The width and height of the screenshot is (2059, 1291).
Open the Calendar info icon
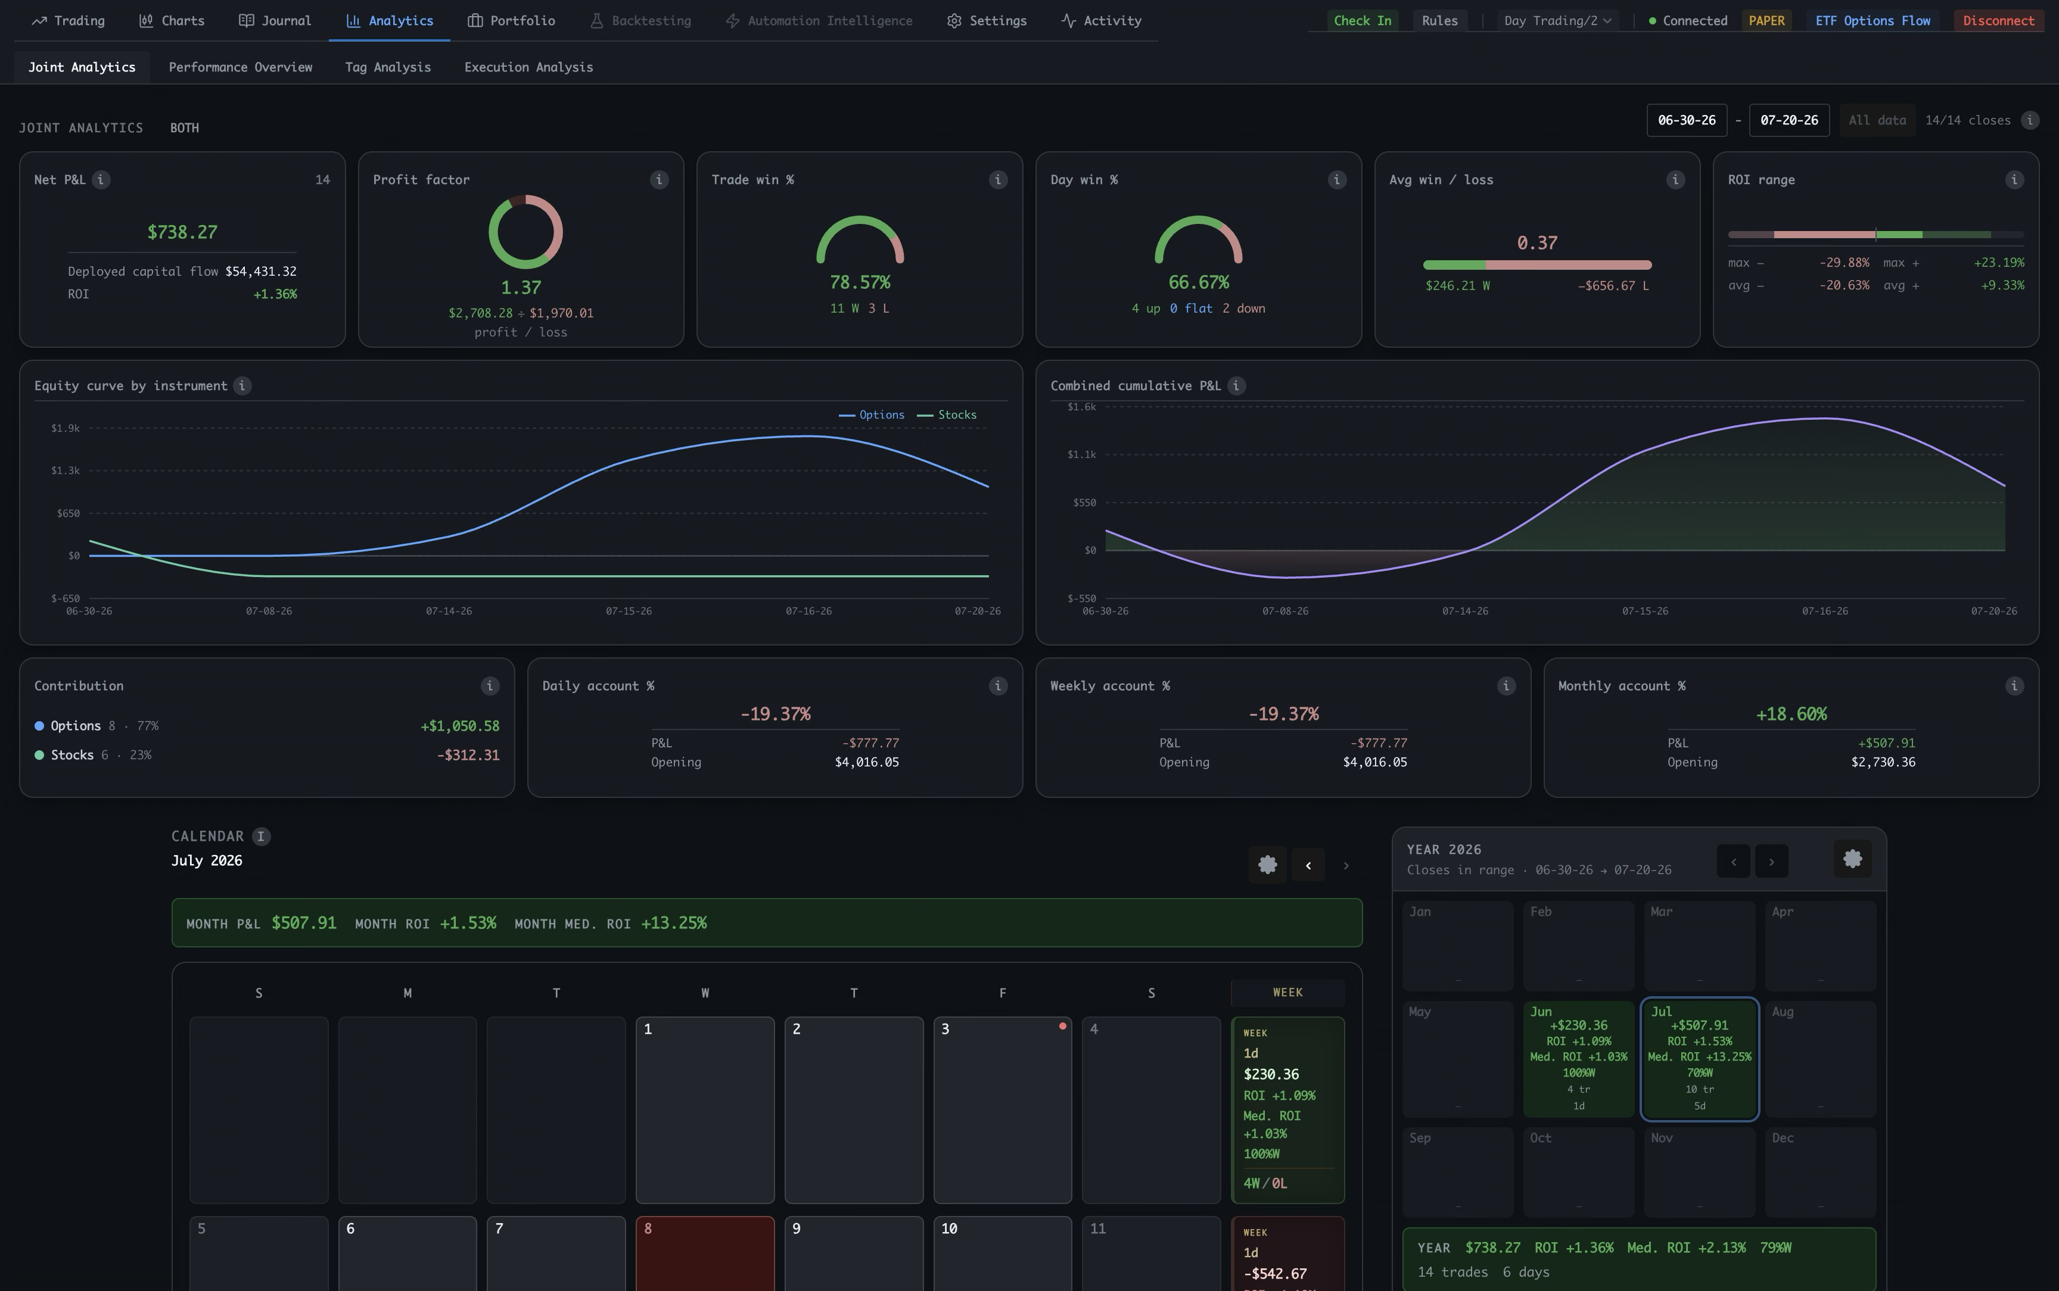pos(262,837)
